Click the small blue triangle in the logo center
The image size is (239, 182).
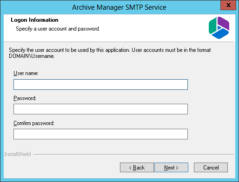[219, 28]
